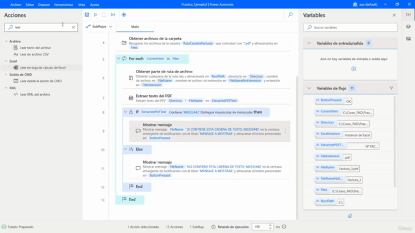
Task: Increase the execution delay stepper
Action: (x=270, y=225)
